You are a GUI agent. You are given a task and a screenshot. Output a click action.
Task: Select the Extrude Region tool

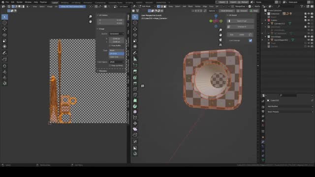tap(135, 72)
